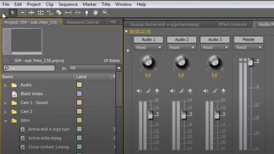This screenshot has height=154, width=274.
Task: Open the Title menu
Action: [x=106, y=4]
